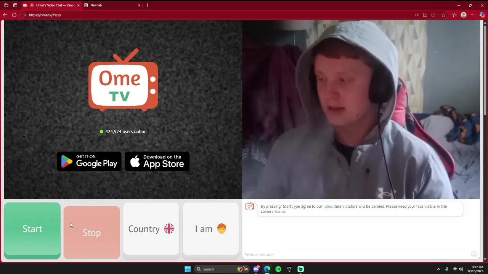Open Microsoft Edge from the taskbar
Image resolution: width=488 pixels, height=274 pixels.
[267, 269]
